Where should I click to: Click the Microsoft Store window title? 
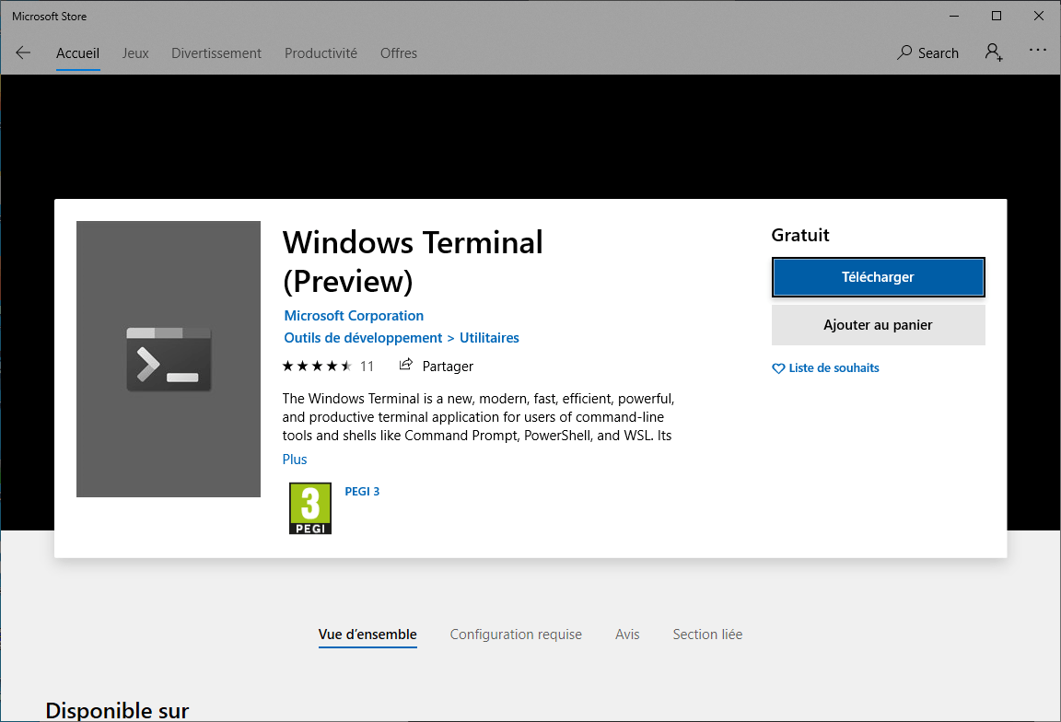click(x=50, y=17)
